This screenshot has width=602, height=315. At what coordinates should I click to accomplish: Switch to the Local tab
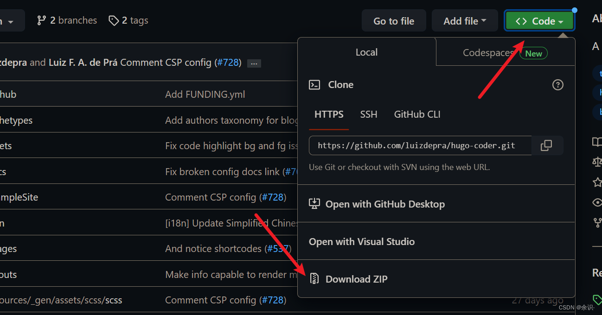[x=366, y=52]
